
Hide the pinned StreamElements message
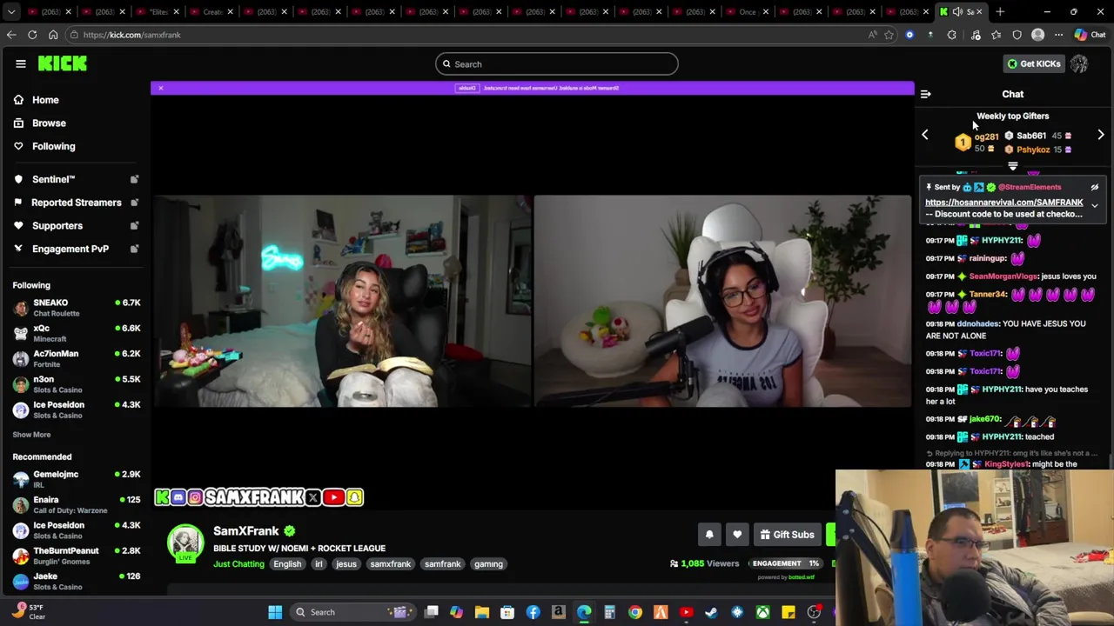1095,187
